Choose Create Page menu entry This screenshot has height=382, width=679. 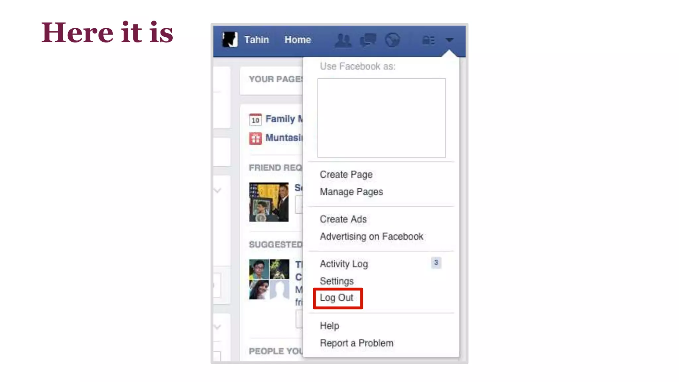(346, 174)
